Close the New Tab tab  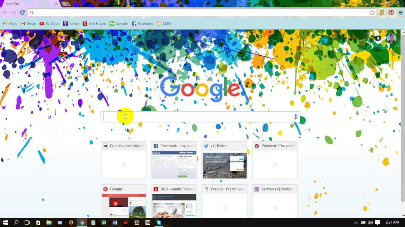click(x=56, y=4)
